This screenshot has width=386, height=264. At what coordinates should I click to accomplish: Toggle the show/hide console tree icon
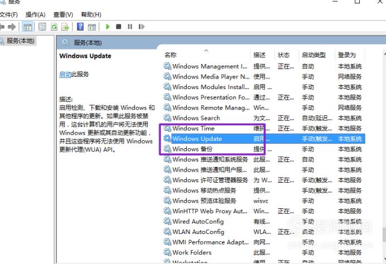tap(27, 27)
